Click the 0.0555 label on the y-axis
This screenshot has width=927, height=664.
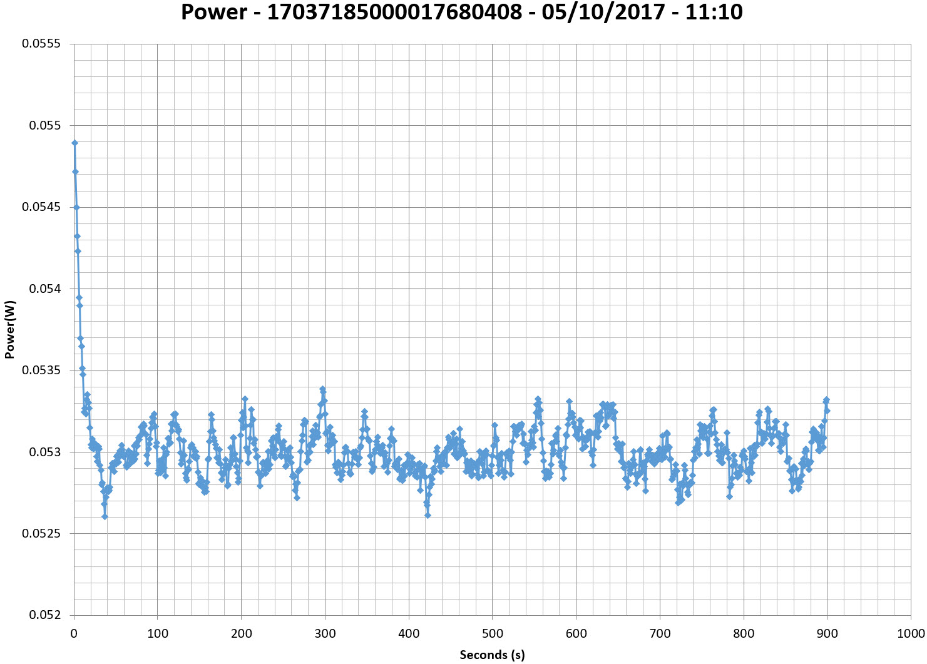point(41,44)
